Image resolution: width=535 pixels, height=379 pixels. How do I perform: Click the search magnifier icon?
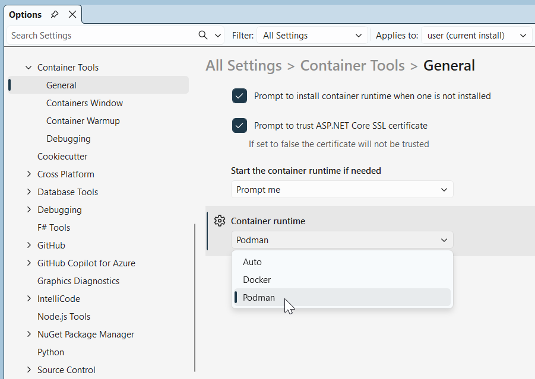coord(202,35)
